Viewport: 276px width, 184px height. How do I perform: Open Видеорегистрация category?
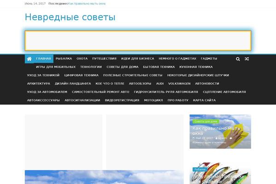pyautogui.click(x=122, y=100)
